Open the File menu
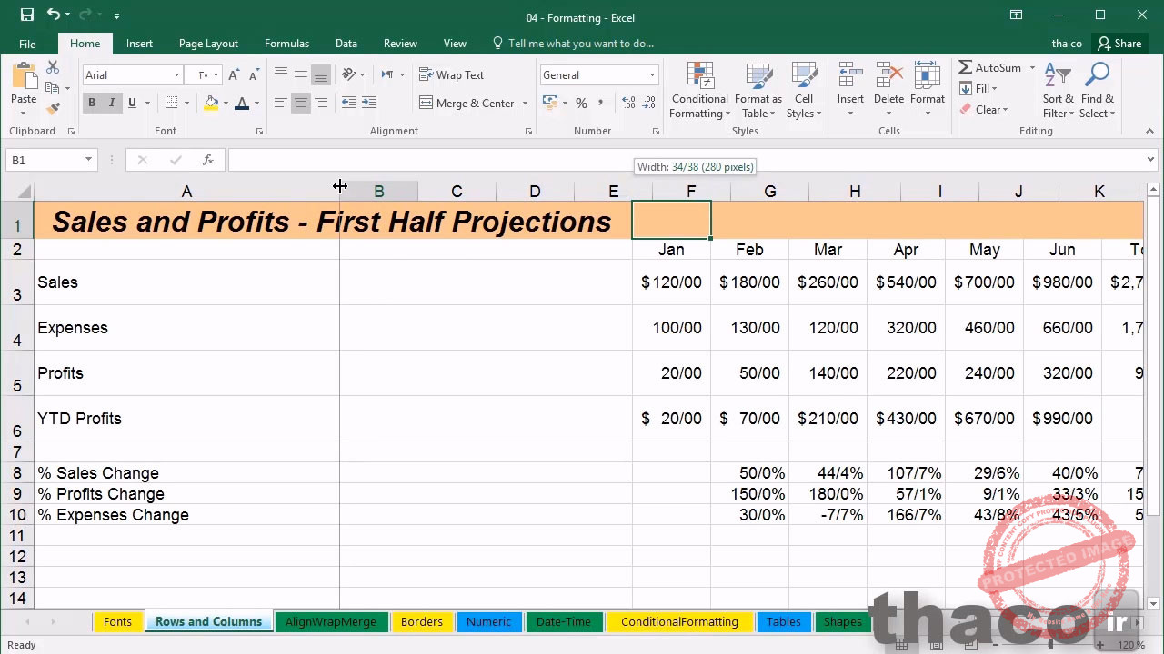The image size is (1164, 654). tap(27, 44)
